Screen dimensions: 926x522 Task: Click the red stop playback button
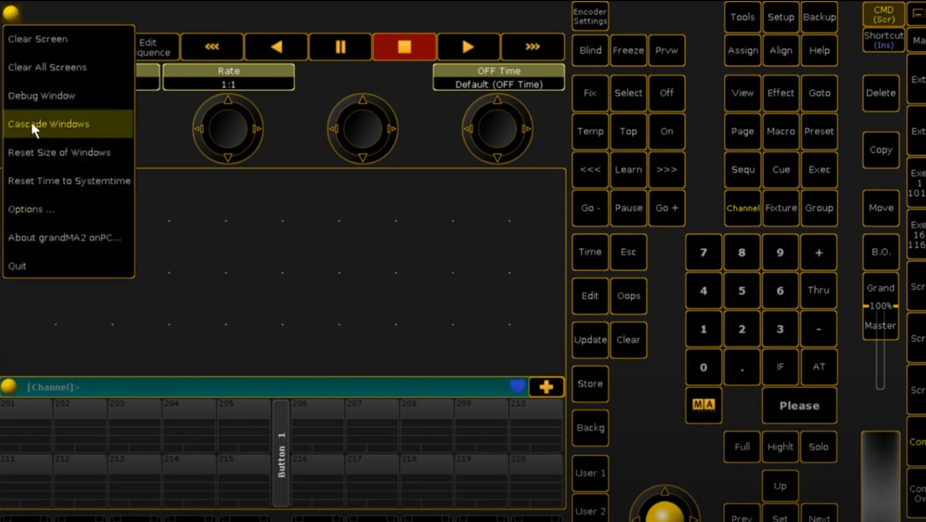click(x=404, y=47)
